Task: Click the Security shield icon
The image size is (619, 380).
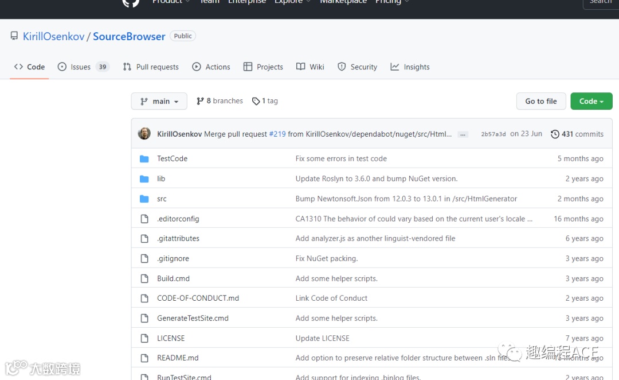Action: click(342, 67)
